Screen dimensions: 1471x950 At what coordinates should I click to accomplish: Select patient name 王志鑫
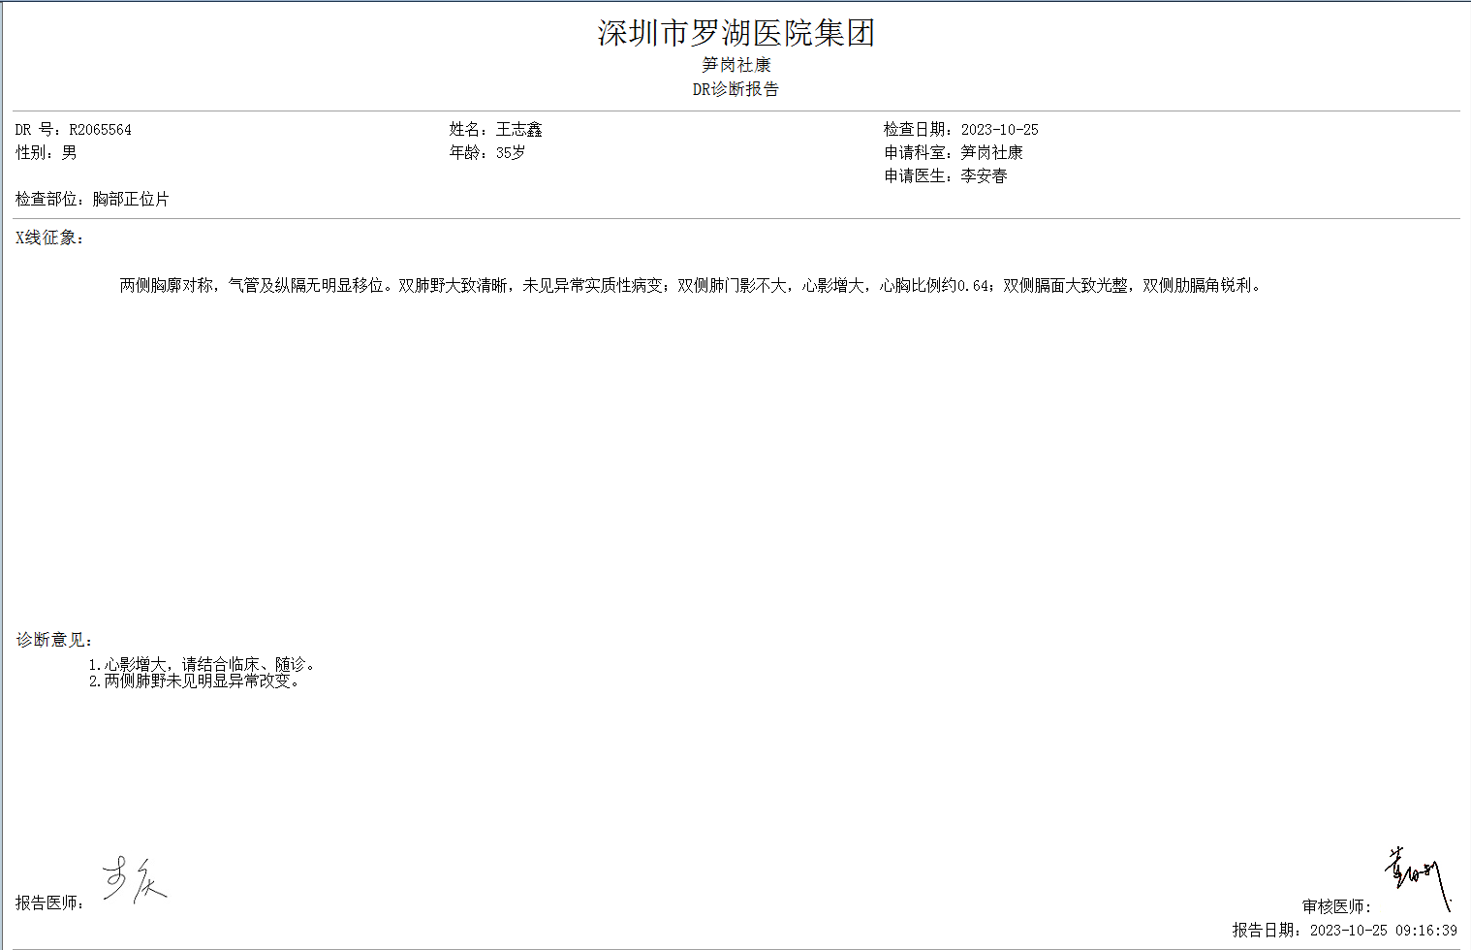[x=519, y=130]
